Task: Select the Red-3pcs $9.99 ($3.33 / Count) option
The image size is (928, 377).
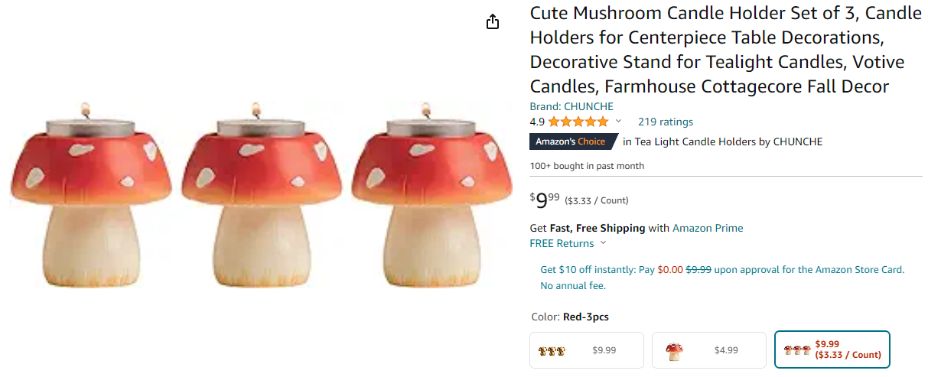Action: [x=832, y=349]
